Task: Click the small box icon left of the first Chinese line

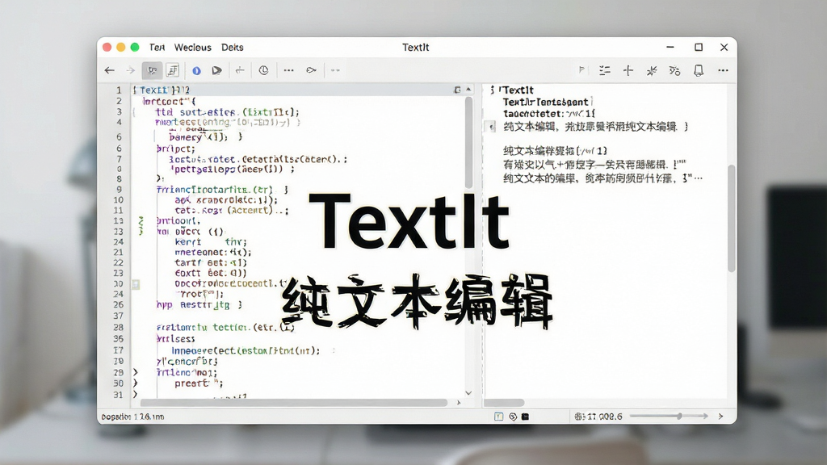Action: coord(491,127)
